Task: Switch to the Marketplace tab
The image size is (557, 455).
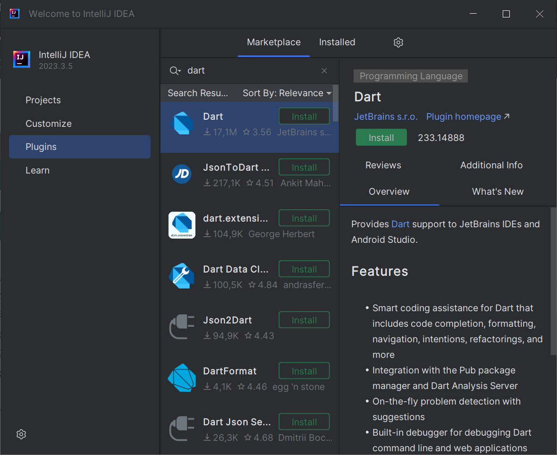Action: pyautogui.click(x=273, y=42)
